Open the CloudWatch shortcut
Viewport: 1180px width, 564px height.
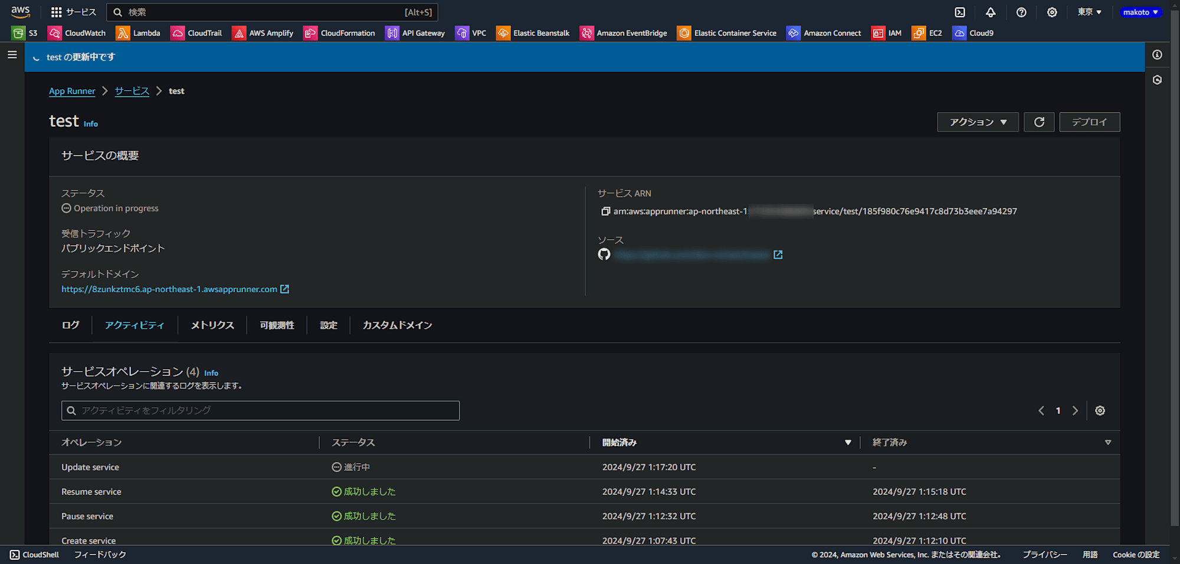[x=77, y=33]
